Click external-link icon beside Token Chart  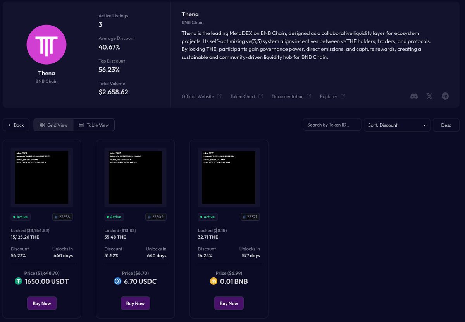coord(261,96)
